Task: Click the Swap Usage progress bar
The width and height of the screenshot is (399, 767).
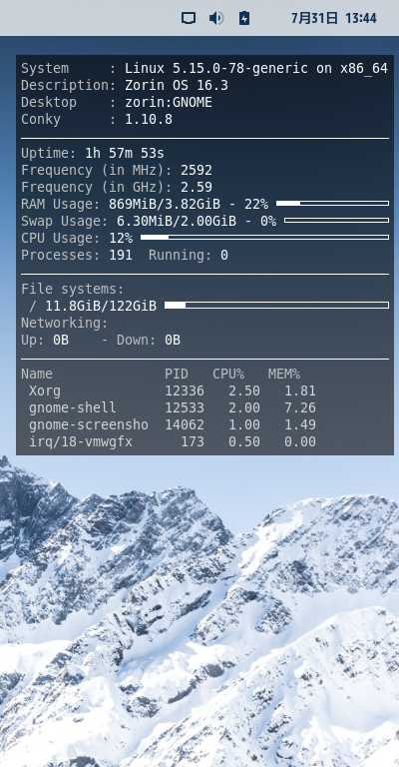Action: (x=336, y=221)
